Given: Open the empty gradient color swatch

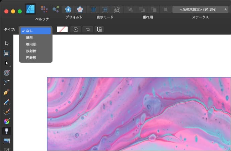Looking at the screenshot, I should (62, 30).
